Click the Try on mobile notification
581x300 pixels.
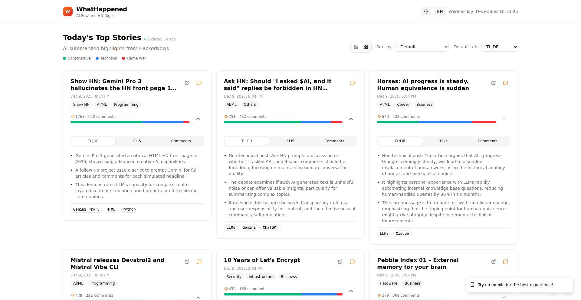click(x=519, y=285)
